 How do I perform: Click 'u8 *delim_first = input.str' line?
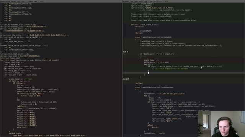click(x=19, y=67)
